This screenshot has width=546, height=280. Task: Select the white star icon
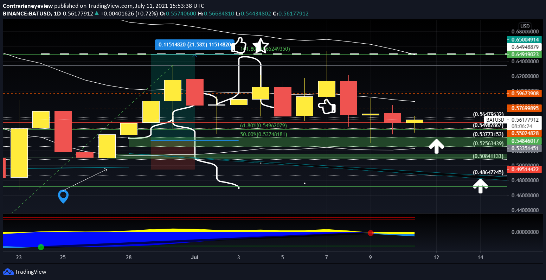tap(261, 45)
